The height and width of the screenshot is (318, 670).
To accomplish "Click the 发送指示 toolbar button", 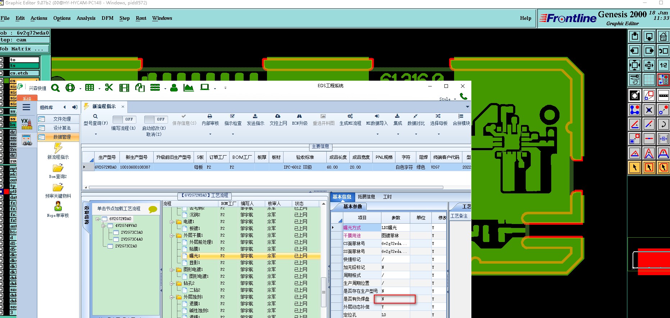I will tap(255, 120).
